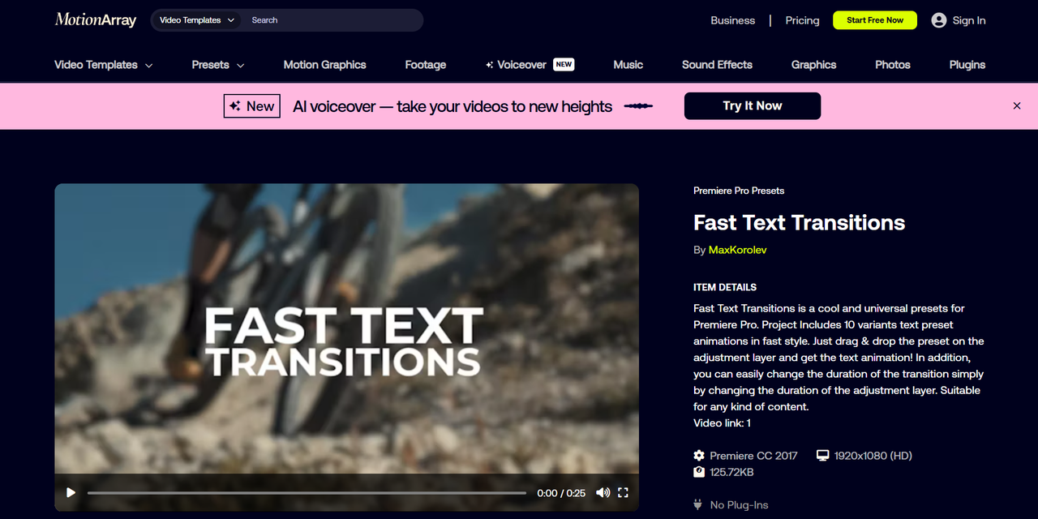Mute the video volume

coord(603,492)
